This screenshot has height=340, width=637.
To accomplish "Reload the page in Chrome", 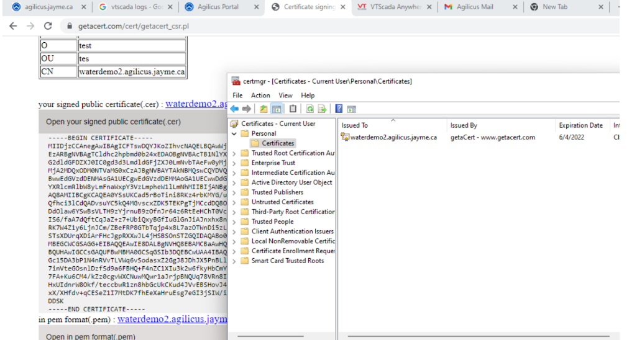I will [48, 26].
